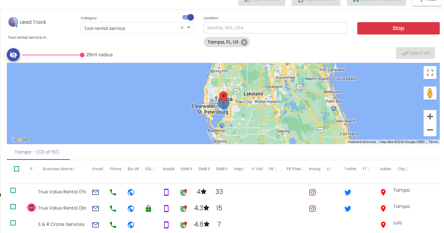Click the email icon for S & R Crane Services
The width and height of the screenshot is (444, 233).
[95, 225]
